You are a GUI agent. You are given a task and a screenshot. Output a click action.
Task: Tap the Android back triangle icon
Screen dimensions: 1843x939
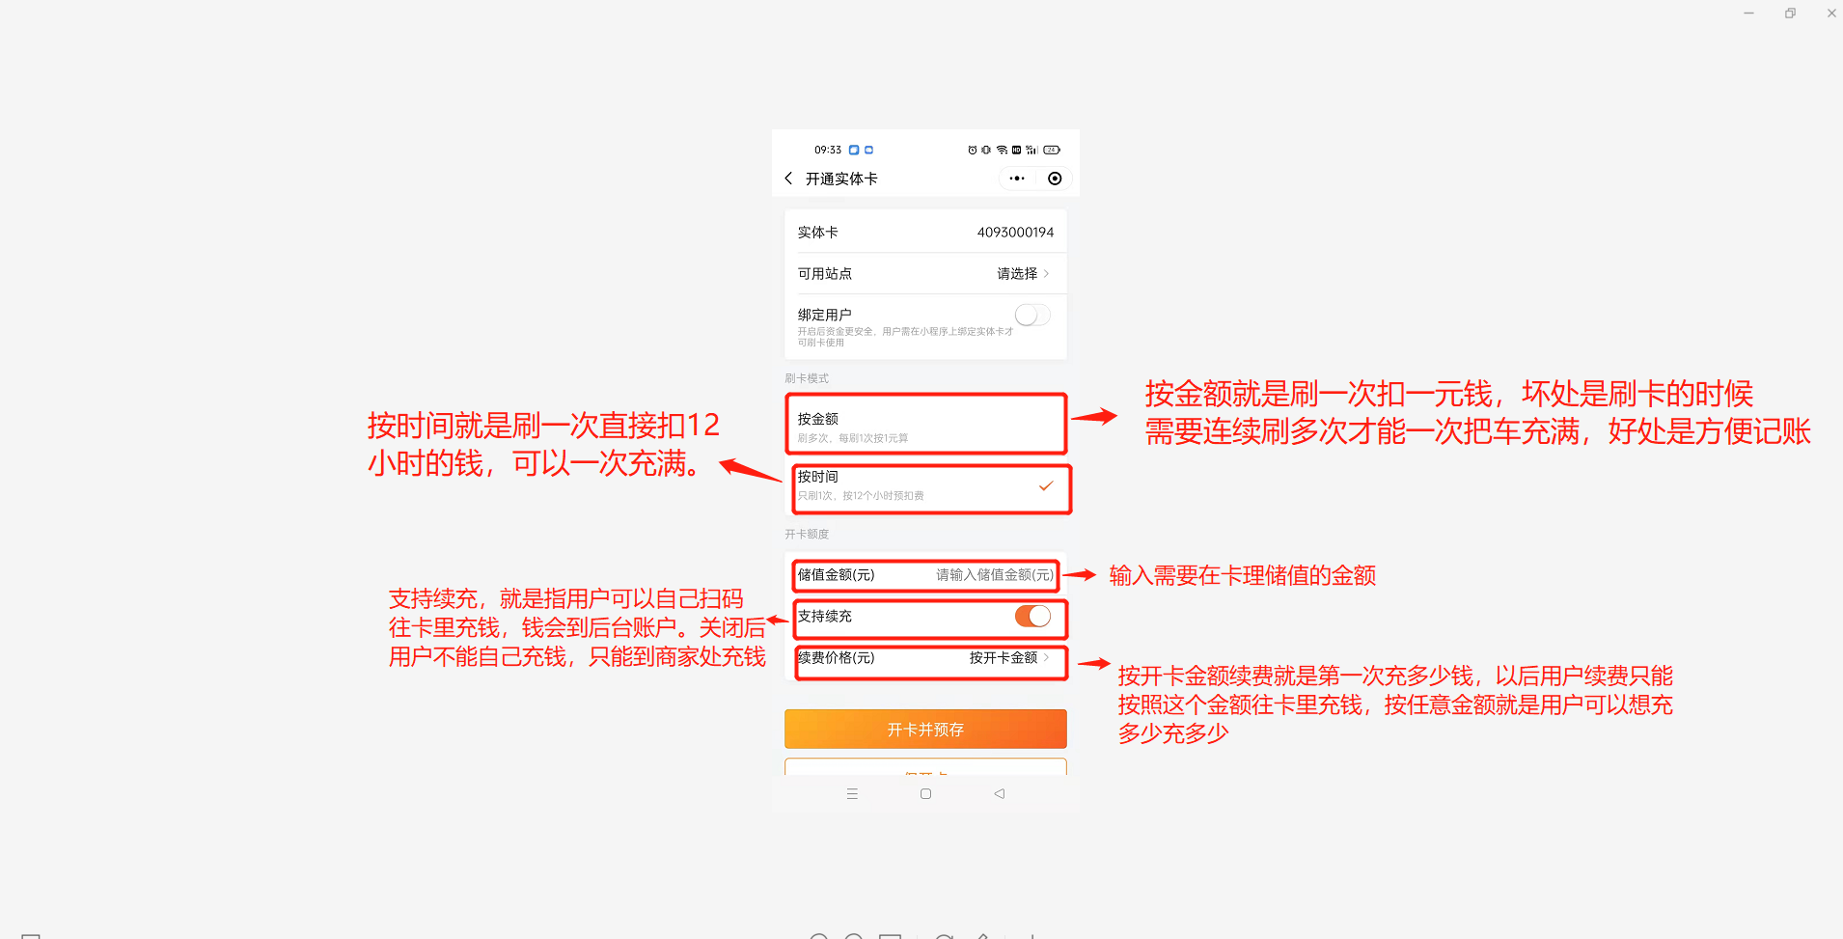(1000, 794)
